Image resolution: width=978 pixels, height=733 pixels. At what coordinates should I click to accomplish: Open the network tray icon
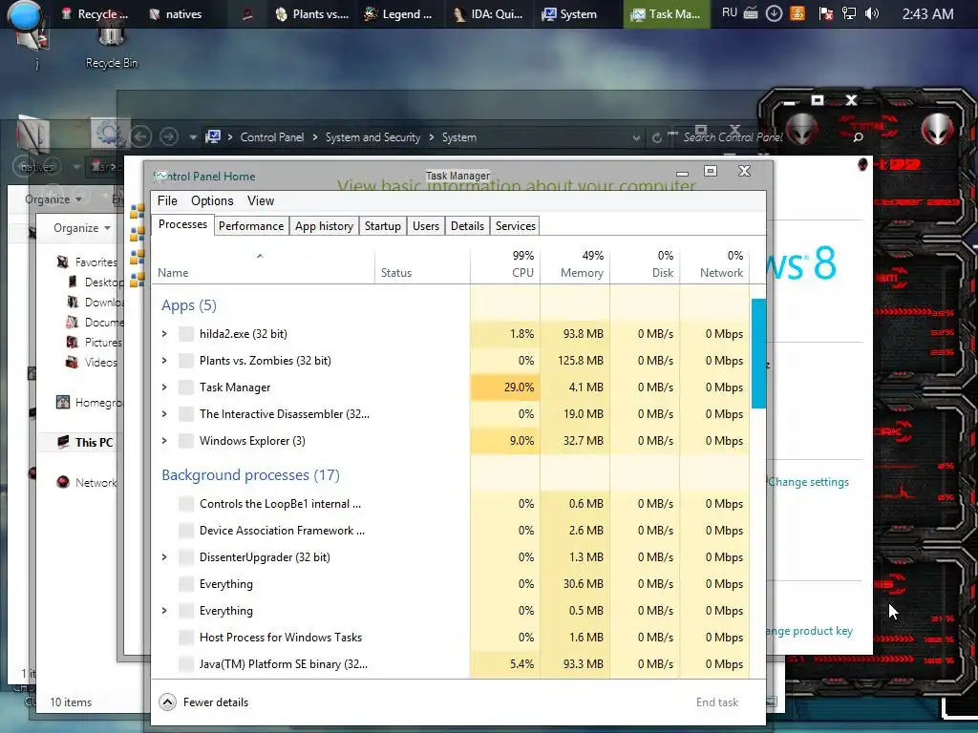849,13
